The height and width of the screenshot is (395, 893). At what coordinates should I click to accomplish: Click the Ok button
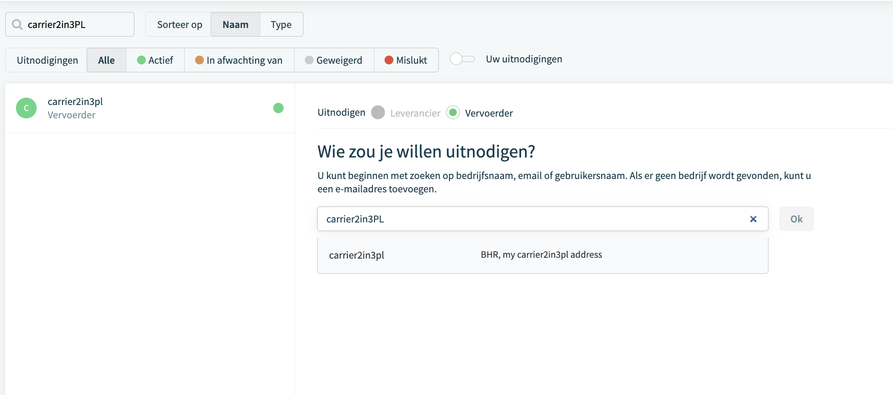click(x=796, y=219)
